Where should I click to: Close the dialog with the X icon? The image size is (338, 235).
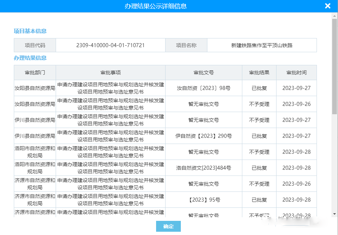pyautogui.click(x=327, y=6)
